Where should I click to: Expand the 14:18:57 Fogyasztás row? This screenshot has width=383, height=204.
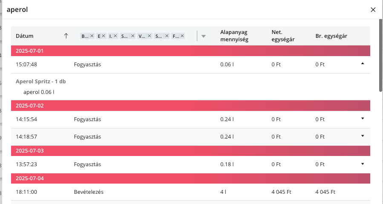[363, 136]
